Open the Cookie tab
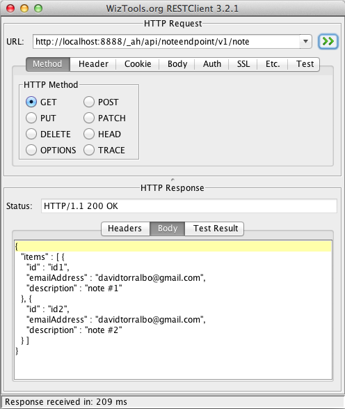 [138, 64]
